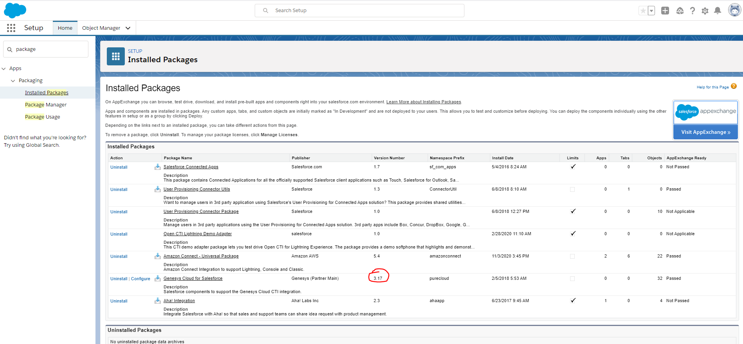Select Installed Packages in the sidebar
The width and height of the screenshot is (743, 344).
(47, 93)
